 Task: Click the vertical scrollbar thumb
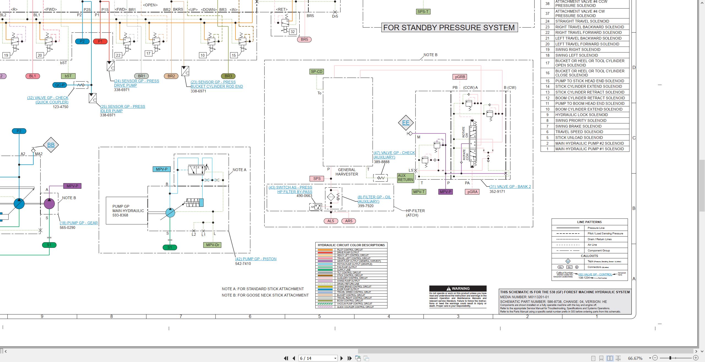pyautogui.click(x=702, y=185)
